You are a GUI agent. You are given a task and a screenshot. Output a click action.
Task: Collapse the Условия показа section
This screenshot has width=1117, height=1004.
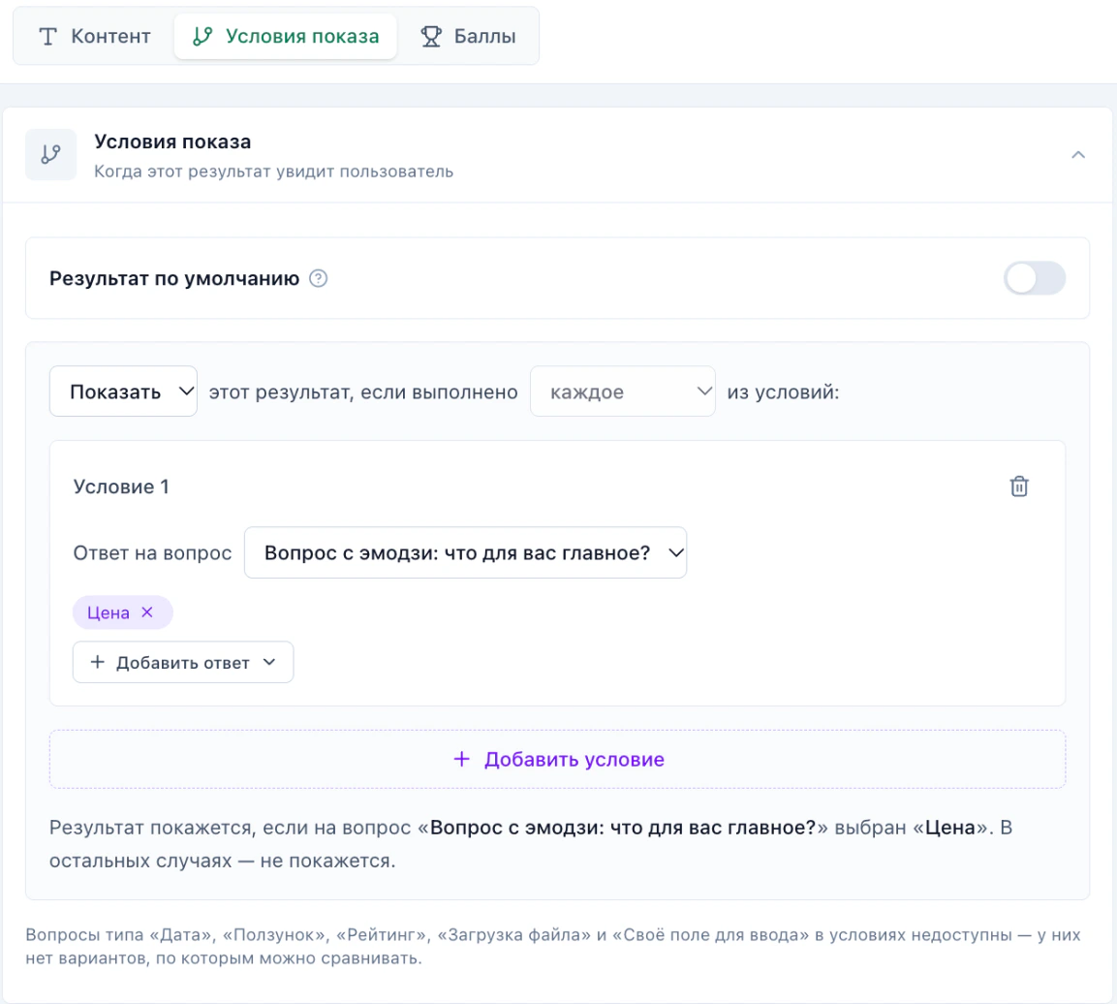click(x=1078, y=155)
